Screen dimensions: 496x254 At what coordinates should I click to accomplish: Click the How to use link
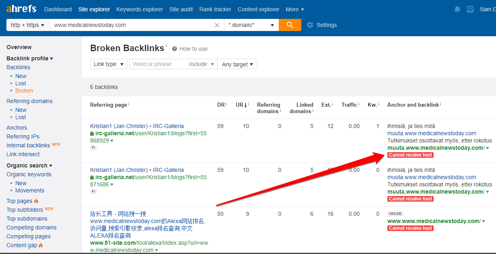point(193,49)
